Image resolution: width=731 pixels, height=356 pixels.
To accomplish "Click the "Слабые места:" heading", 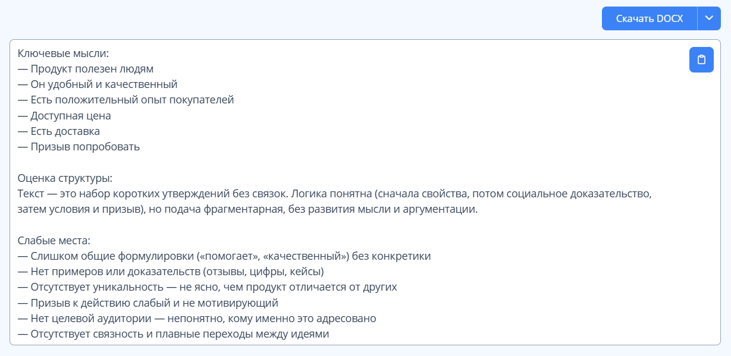I will pos(54,241).
